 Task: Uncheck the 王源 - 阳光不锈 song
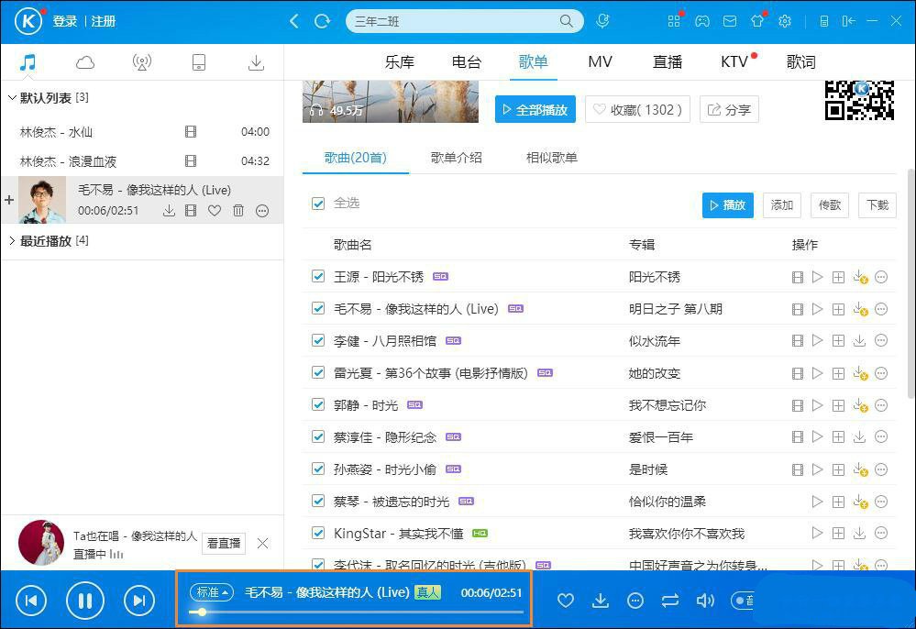[x=316, y=276]
